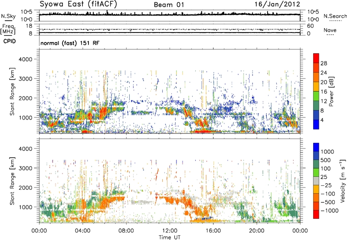Click the 'CPID' label
This screenshot has height=240, width=347.
click(x=10, y=41)
